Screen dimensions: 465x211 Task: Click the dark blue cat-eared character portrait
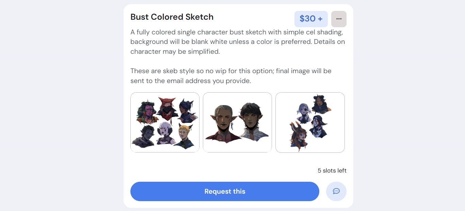click(188, 111)
